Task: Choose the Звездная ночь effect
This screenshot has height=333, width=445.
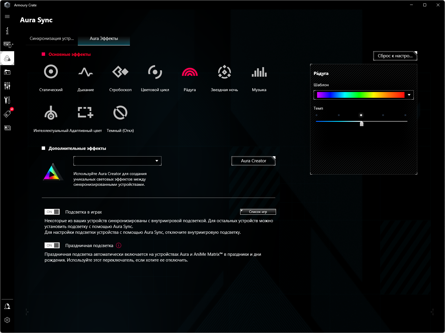Action: click(x=225, y=78)
